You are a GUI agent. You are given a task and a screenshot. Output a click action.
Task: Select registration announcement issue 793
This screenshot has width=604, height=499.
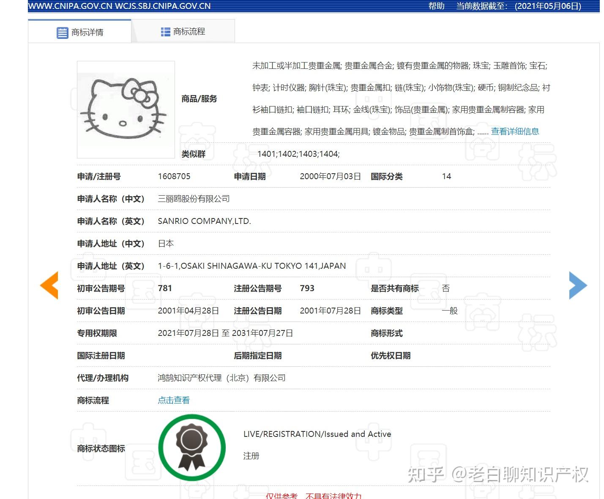(x=307, y=288)
